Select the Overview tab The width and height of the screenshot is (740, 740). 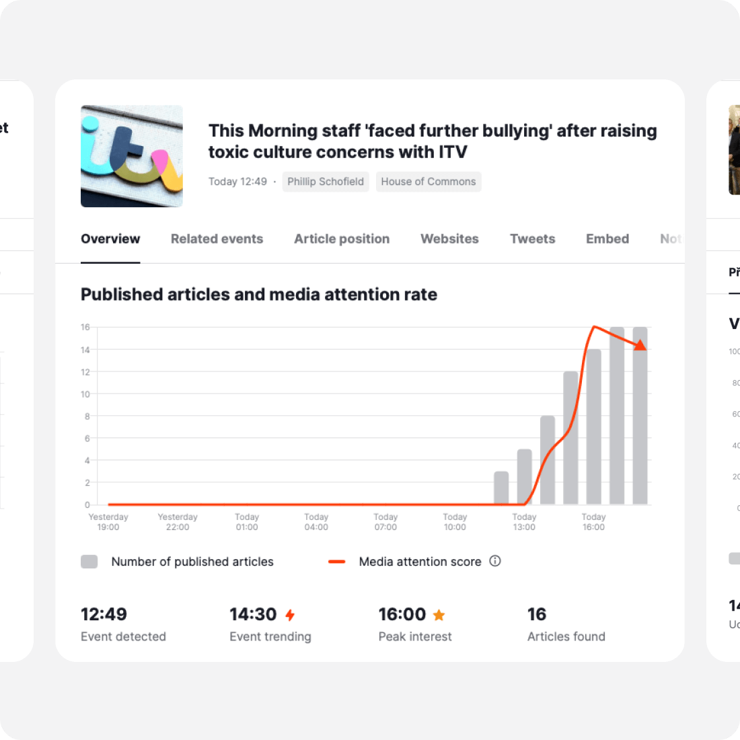tap(110, 239)
